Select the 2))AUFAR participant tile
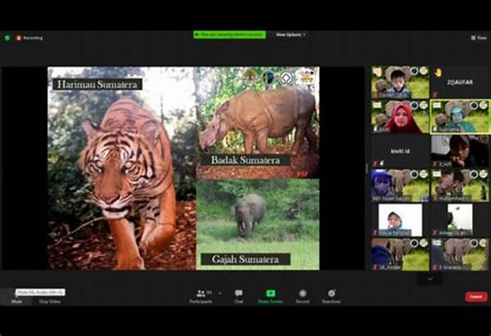 click(460, 83)
